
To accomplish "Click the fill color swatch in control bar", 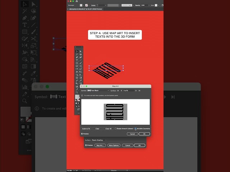I will point(81,5).
